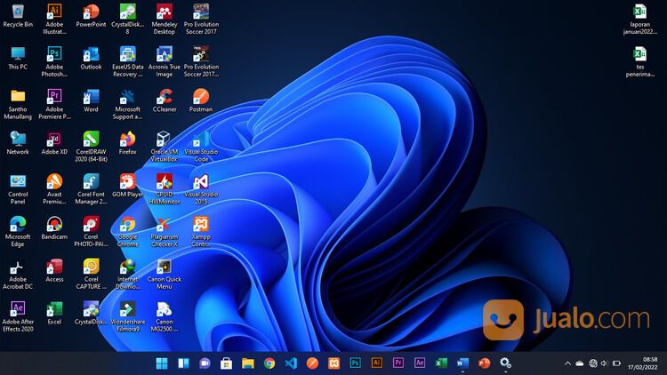Open the Recycle Bin desktop icon
Viewport: 667px width, 375px height.
pyautogui.click(x=18, y=16)
